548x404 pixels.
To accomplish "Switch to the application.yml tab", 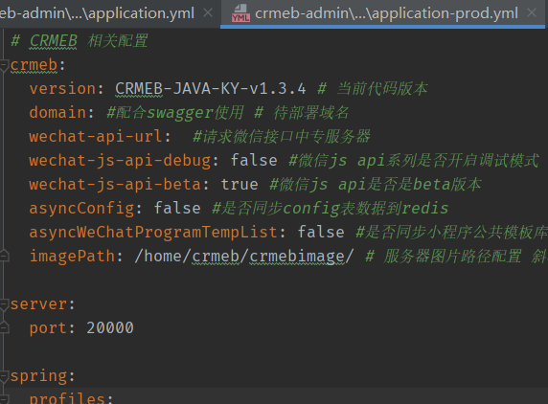I will (97, 13).
